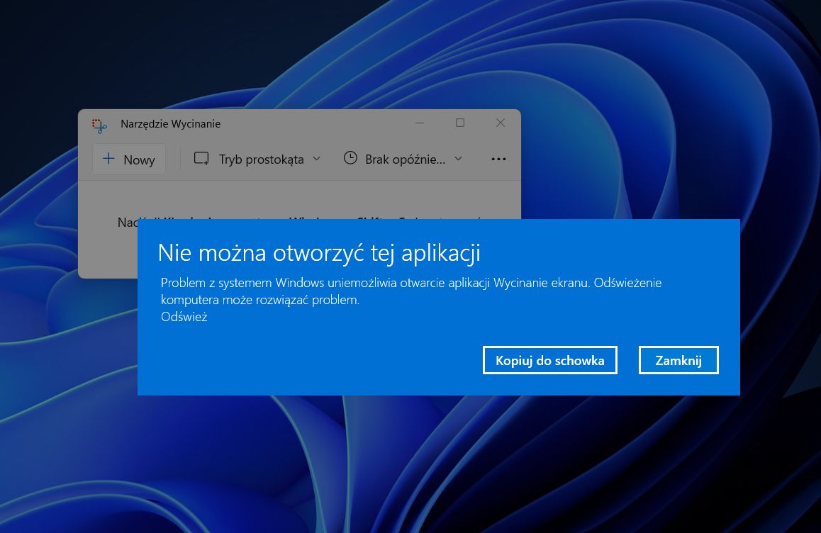Minimize the Narzędzie Wycinanie window
Viewport: 821px width, 533px height.
420,123
